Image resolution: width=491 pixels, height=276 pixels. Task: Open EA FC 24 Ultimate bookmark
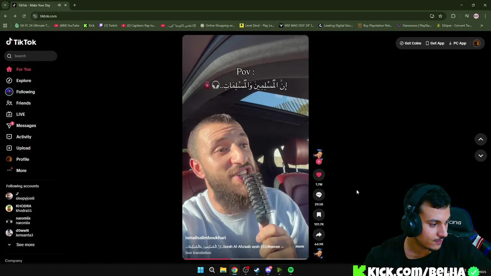(x=32, y=26)
